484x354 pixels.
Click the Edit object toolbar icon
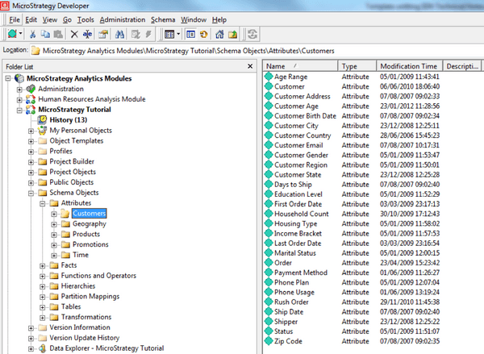(x=136, y=34)
